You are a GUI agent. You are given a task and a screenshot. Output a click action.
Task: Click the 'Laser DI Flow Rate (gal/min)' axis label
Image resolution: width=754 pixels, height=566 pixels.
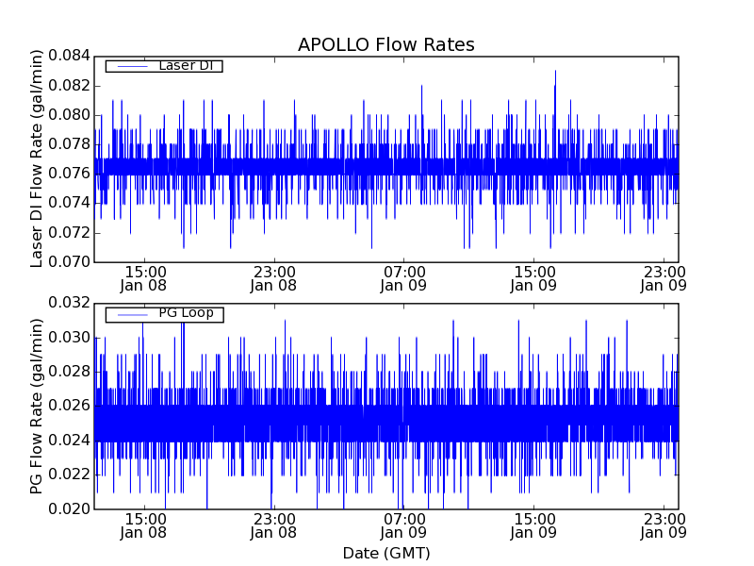(36, 158)
